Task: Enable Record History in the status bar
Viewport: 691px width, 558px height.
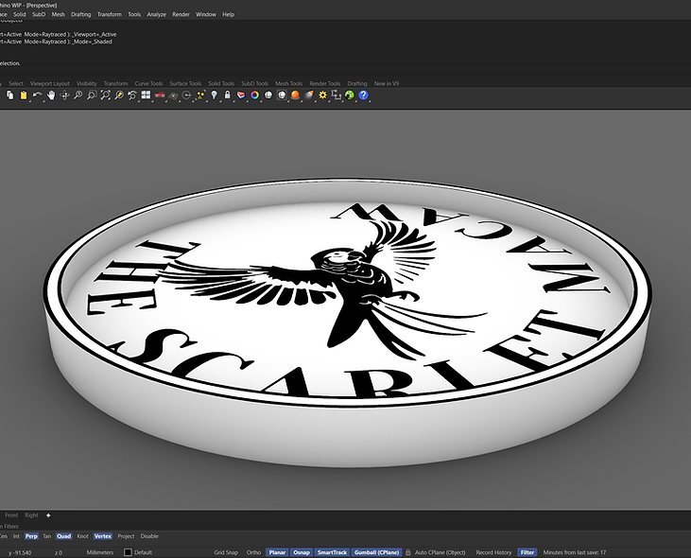Action: click(493, 552)
